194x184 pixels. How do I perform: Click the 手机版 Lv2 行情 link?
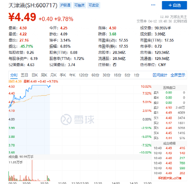pos(170,178)
